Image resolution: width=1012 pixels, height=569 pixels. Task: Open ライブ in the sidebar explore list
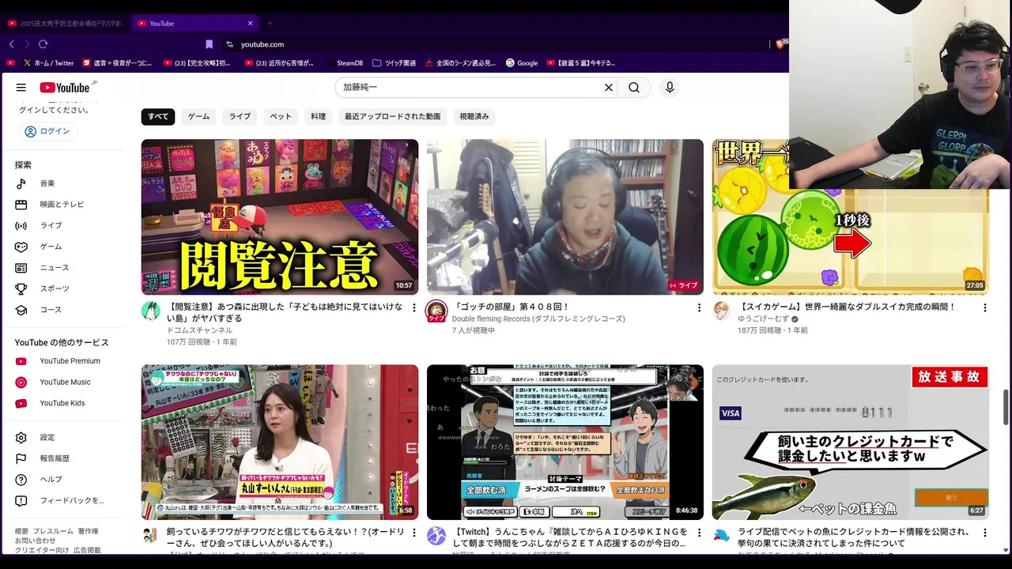[63, 225]
